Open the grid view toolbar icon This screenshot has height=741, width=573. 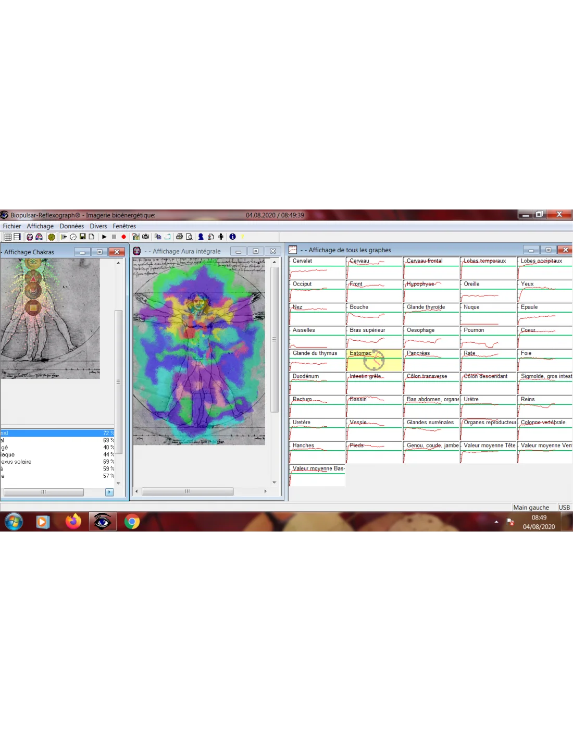8,237
